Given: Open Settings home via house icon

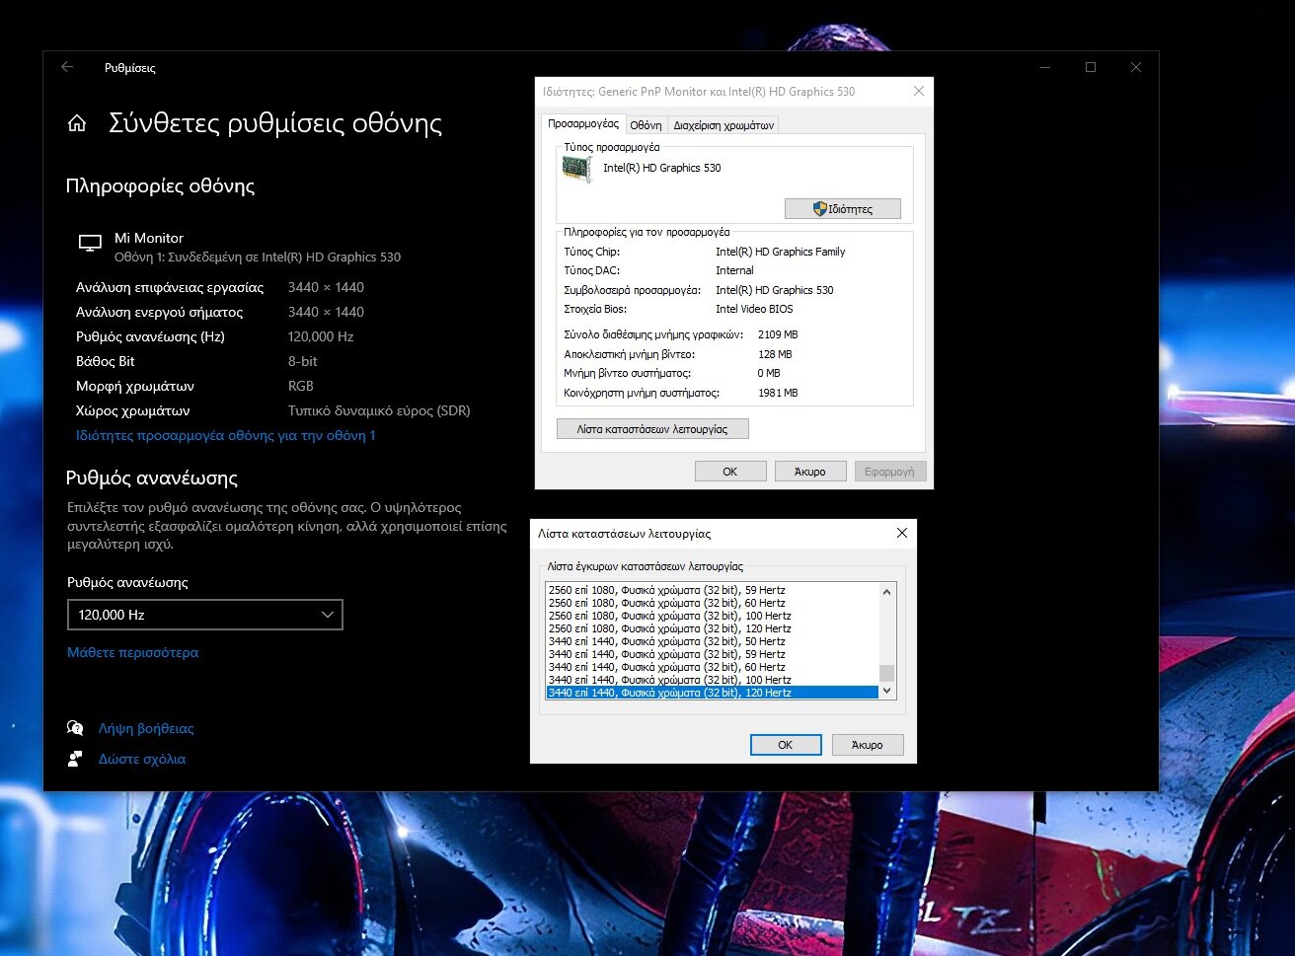Looking at the screenshot, I should [77, 123].
